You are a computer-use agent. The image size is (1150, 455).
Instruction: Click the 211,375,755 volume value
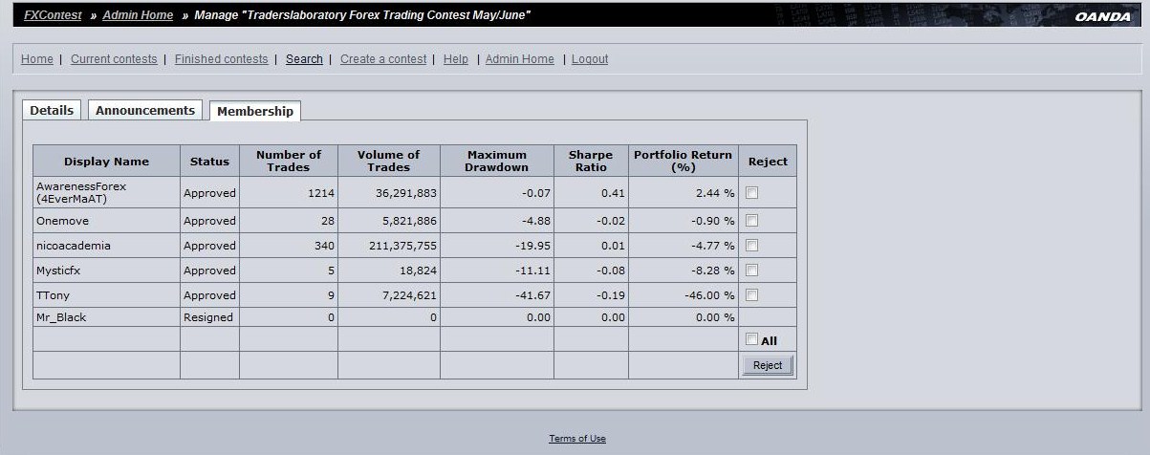[402, 246]
